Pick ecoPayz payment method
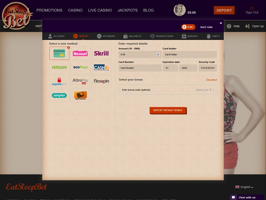 [80, 67]
